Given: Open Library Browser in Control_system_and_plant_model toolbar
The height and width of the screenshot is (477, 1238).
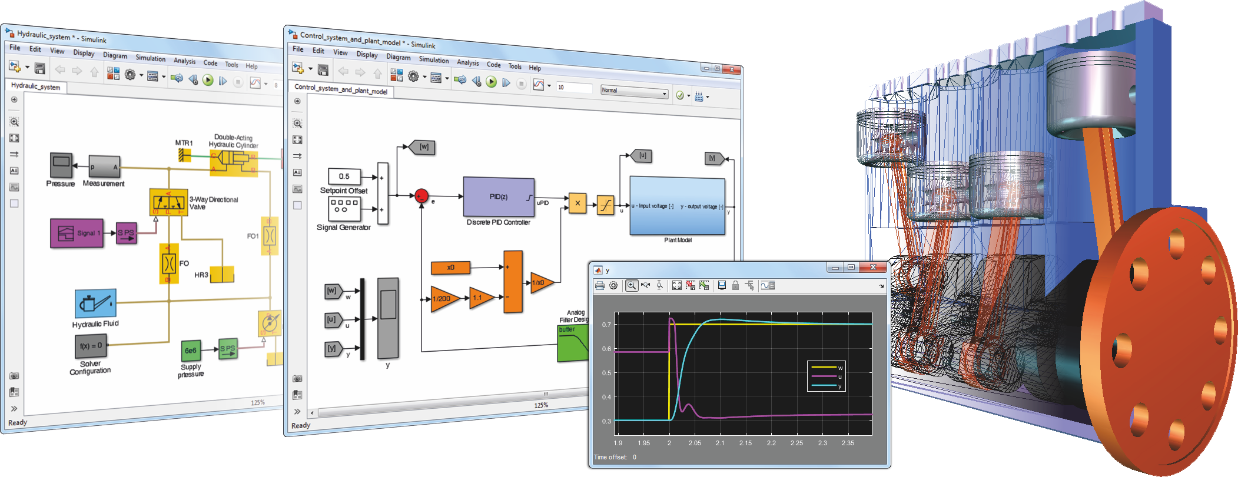Looking at the screenshot, I should 397,75.
